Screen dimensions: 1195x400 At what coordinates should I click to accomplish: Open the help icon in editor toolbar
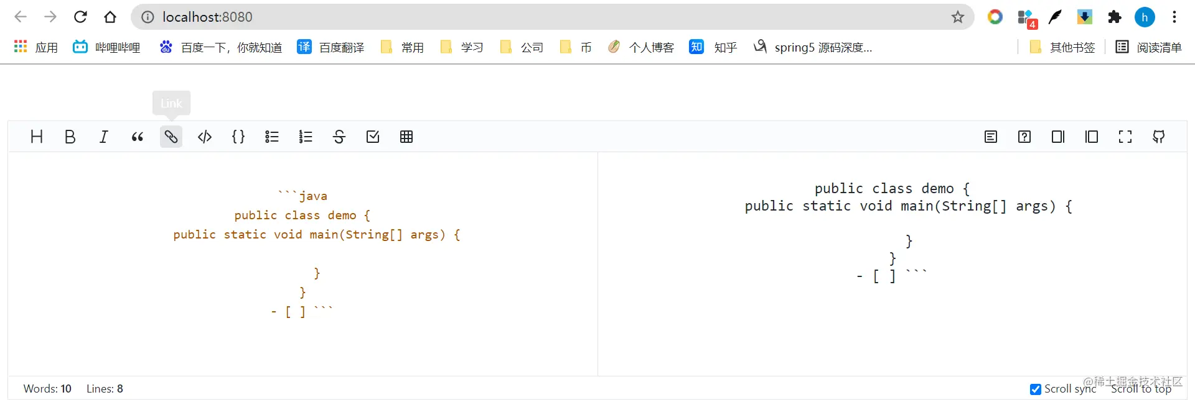coord(1024,137)
